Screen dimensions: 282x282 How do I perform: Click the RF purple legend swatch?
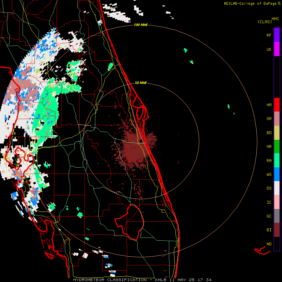coord(277,35)
